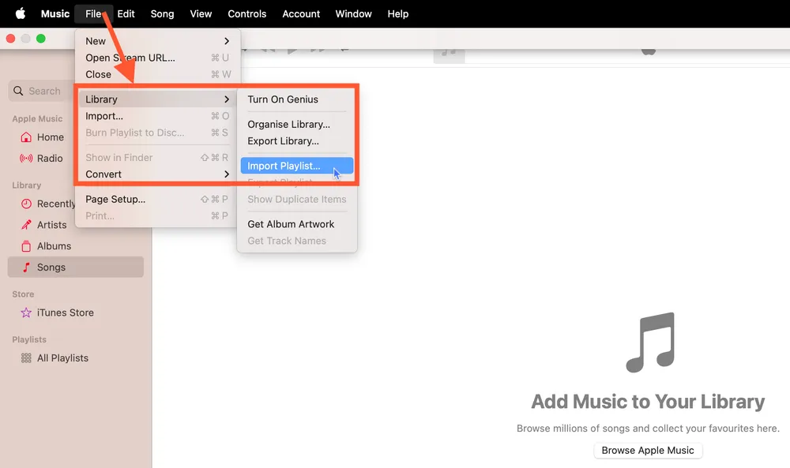This screenshot has height=468, width=790.
Task: Select Songs in the Library sidebar
Action: tap(48, 267)
